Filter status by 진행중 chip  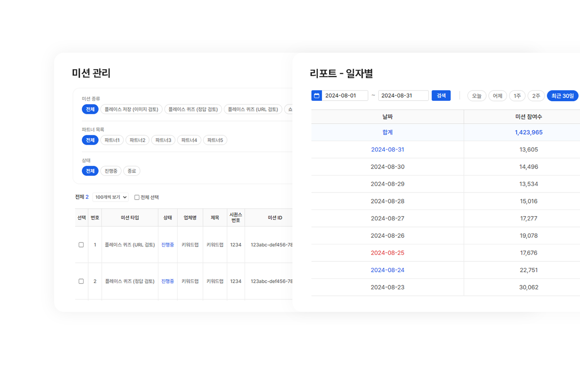click(111, 171)
